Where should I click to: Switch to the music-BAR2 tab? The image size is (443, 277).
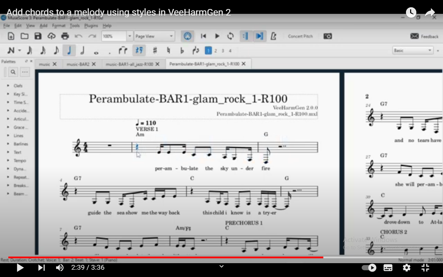78,64
